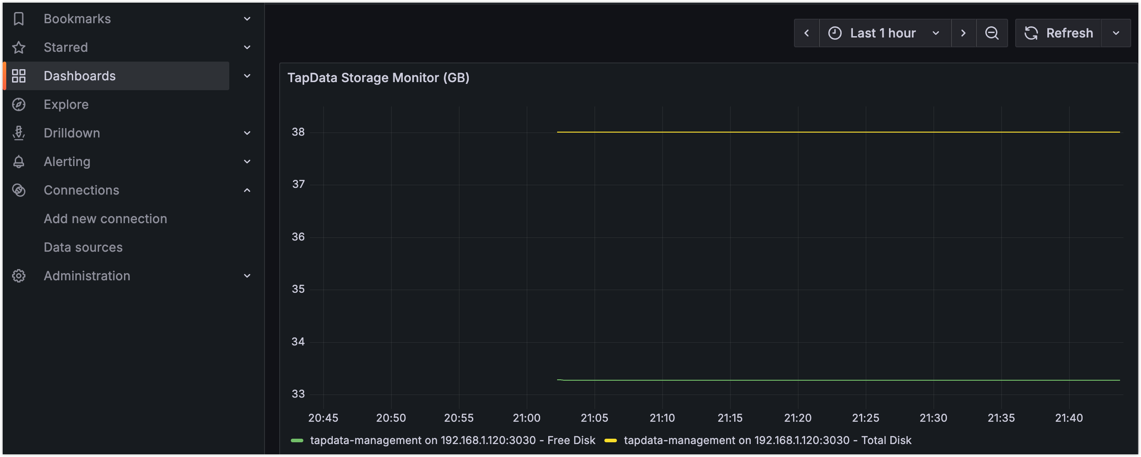Open the Bookmarks sidebar icon
This screenshot has height=457, width=1141.
[x=19, y=18]
